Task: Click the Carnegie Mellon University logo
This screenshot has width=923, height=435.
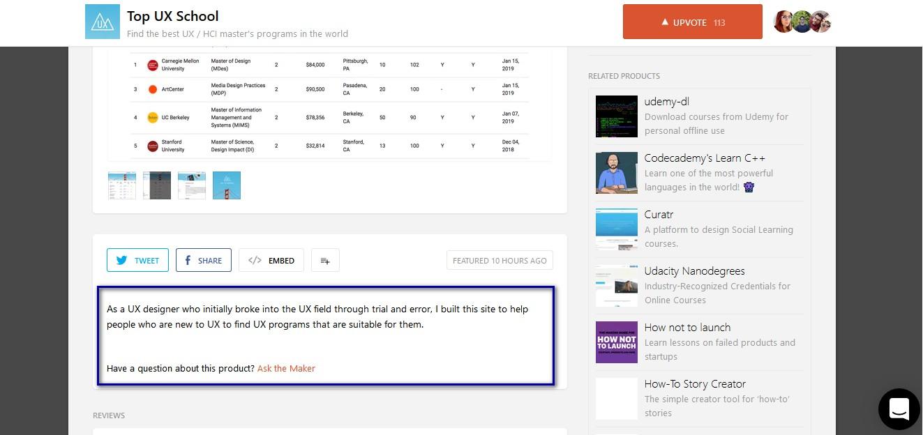Action: click(153, 65)
